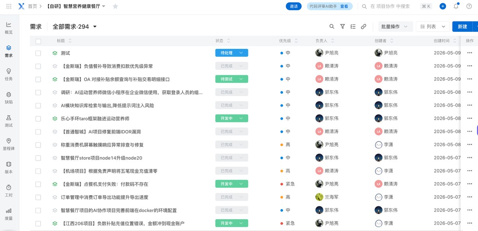This screenshot has height=231, width=478.
Task: Click the filter funnel icon
Action: coord(343,27)
